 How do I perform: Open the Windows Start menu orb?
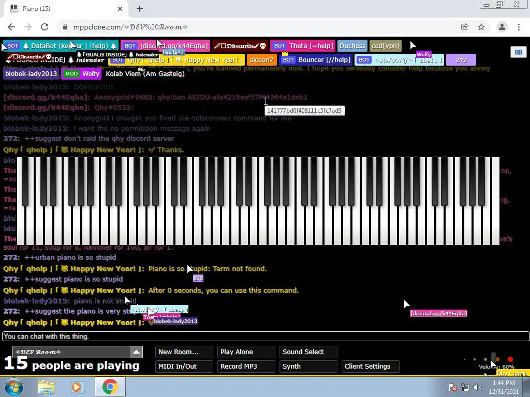coord(14,387)
